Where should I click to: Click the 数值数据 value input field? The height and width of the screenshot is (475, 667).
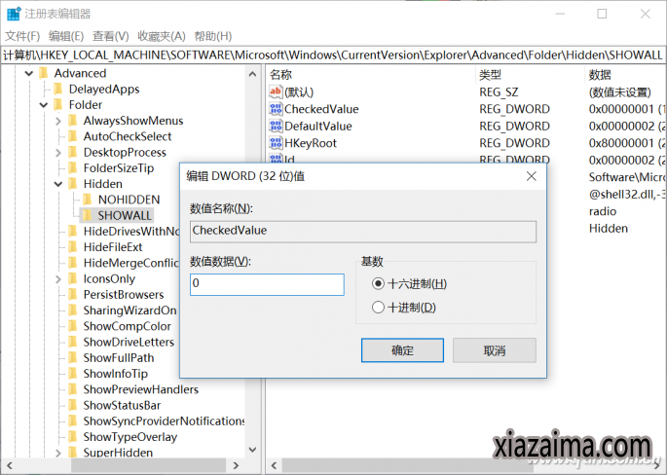(x=267, y=284)
